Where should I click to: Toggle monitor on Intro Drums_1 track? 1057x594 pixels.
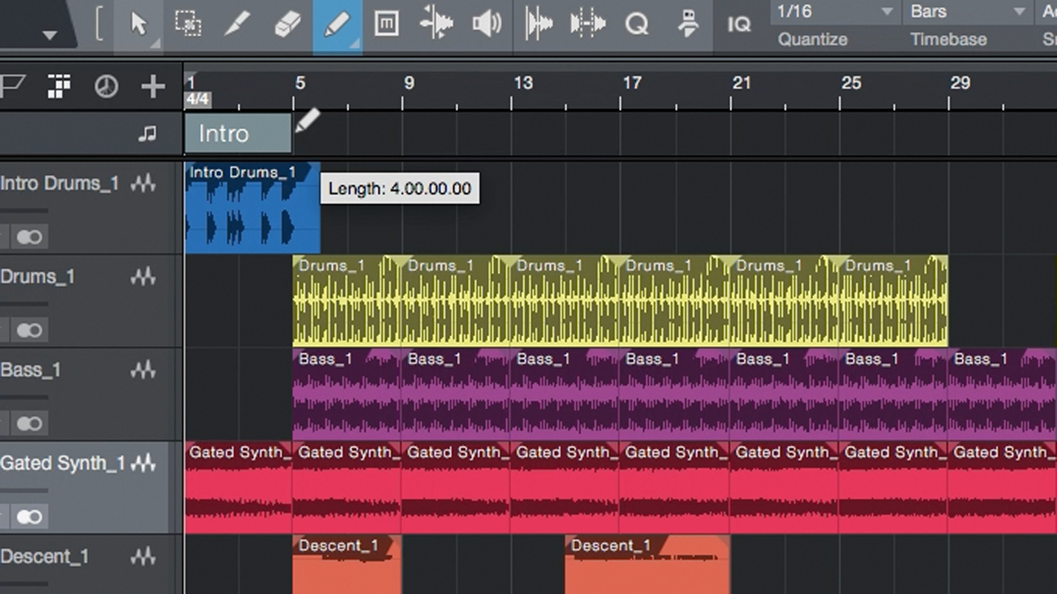coord(30,237)
